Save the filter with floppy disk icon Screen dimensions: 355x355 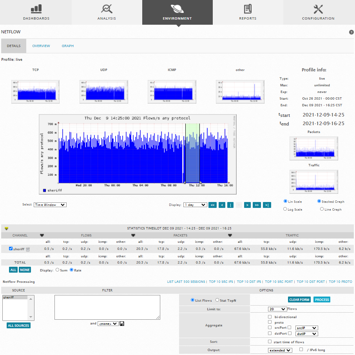[x=122, y=324]
